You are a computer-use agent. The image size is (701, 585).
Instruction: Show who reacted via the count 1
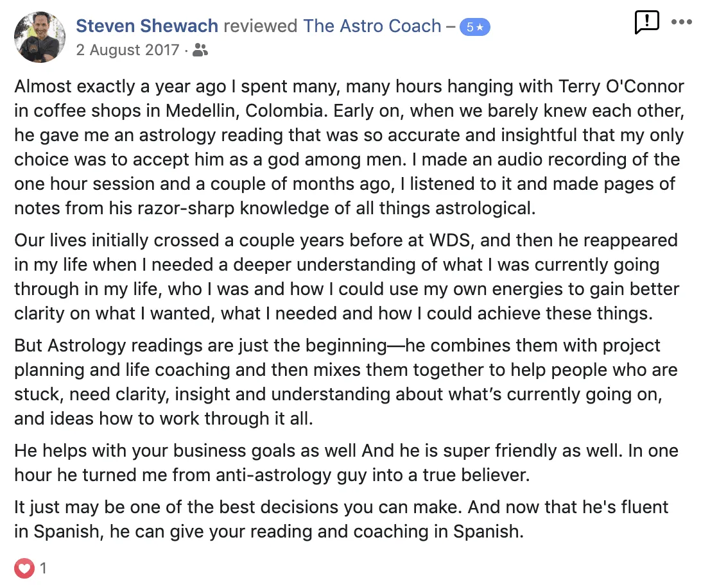43,568
